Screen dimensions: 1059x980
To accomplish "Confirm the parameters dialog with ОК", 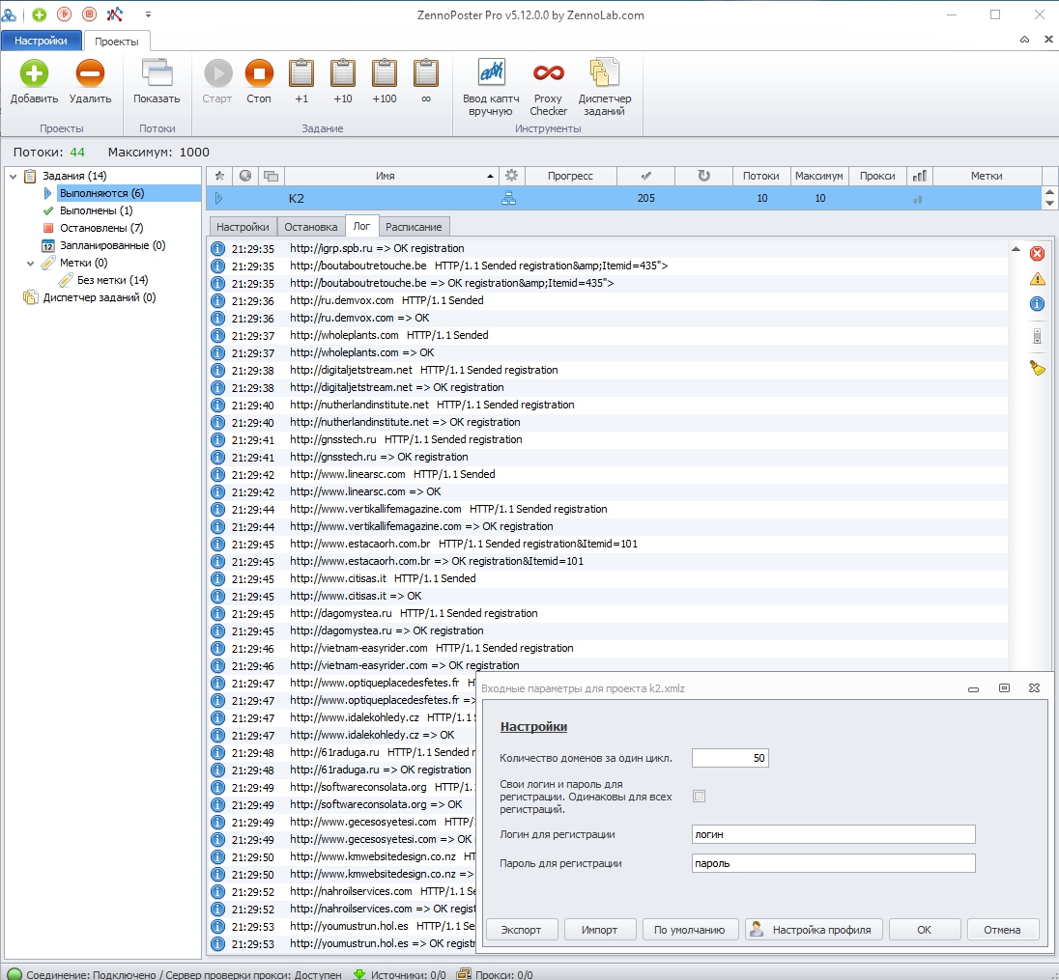I will pyautogui.click(x=925, y=930).
